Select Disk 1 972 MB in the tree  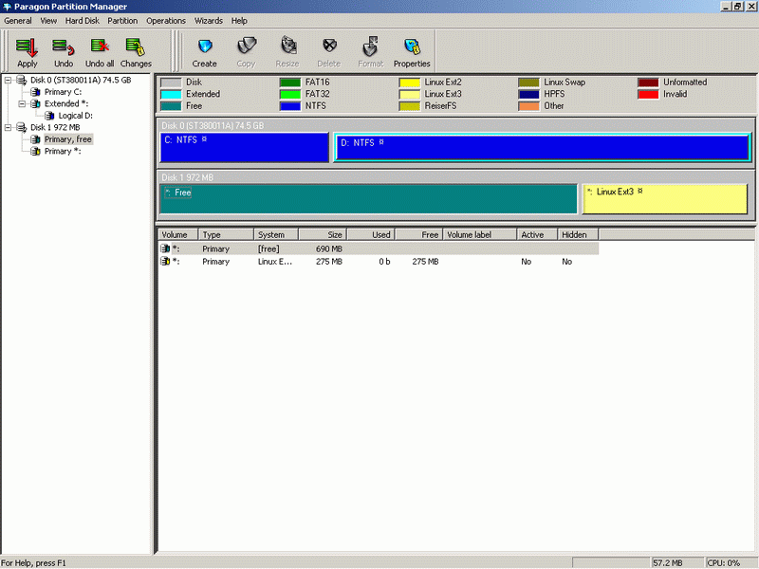55,127
